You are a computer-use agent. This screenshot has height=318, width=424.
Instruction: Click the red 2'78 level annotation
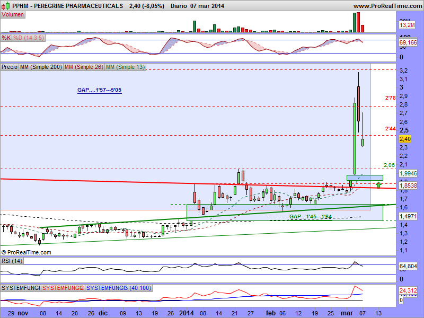(x=390, y=98)
